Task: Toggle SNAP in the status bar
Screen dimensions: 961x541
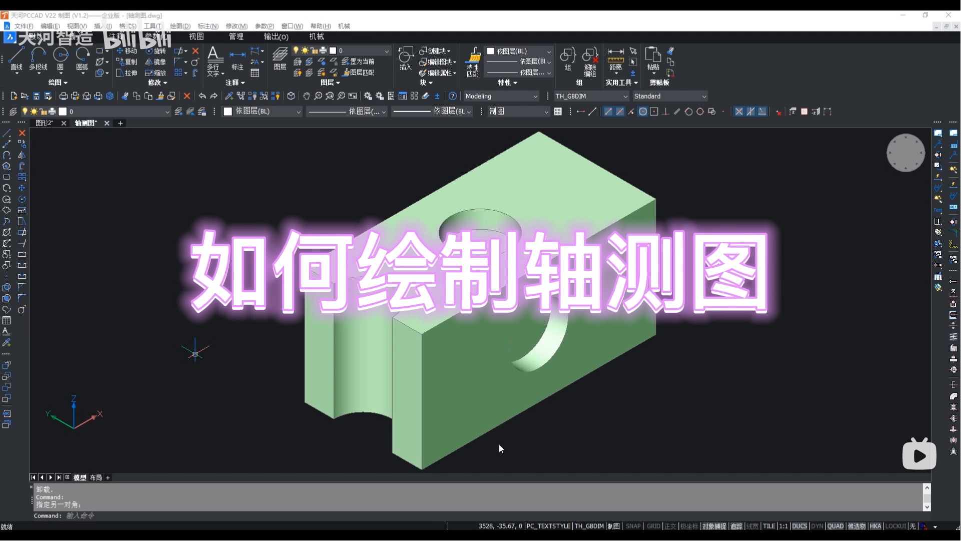Action: click(x=633, y=526)
